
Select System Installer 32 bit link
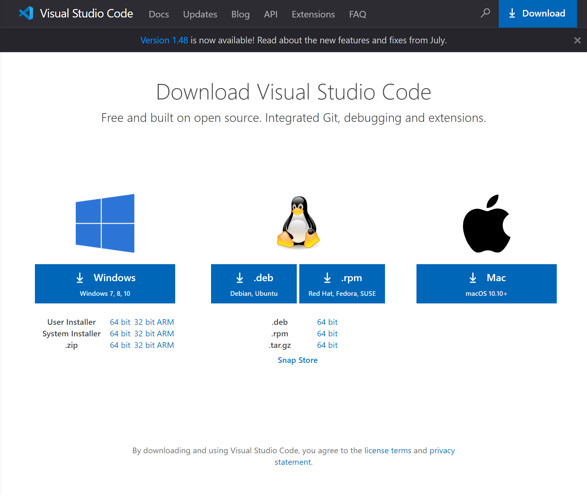[x=144, y=334]
